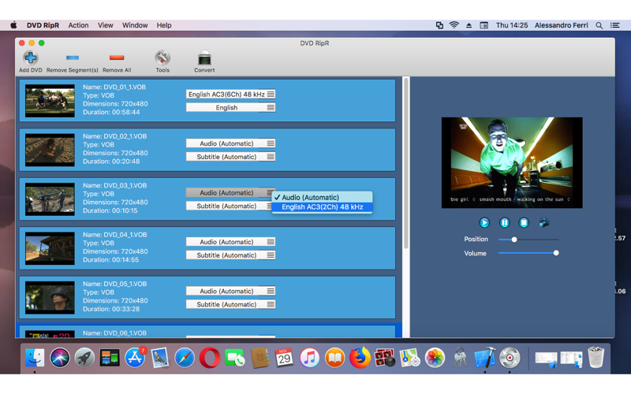Select English AC3(2Ch) 48 kHz audio option
The image size is (631, 394).
click(322, 207)
